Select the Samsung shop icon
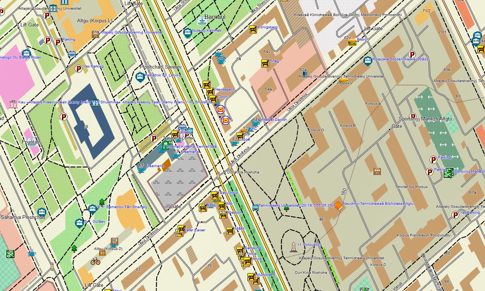485x291 pixels. coord(240,251)
